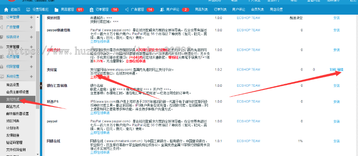This screenshot has width=358, height=156.
Task: Open plain 用户评论 link after 订单列表
Action: [239, 10]
